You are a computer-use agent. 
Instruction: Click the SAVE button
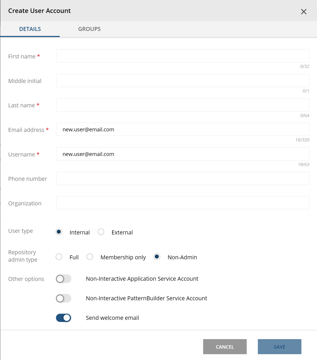point(279,347)
